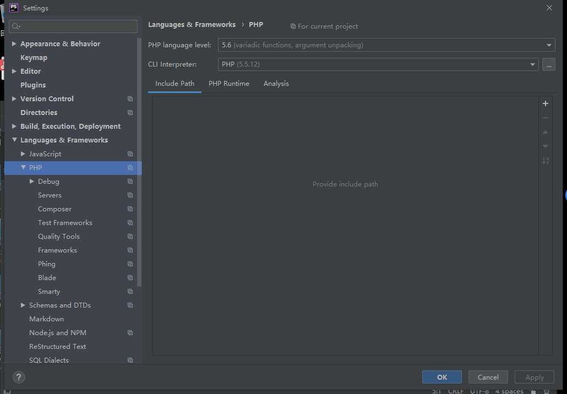Switch to the Analysis tab
Viewport: 567px width, 394px height.
[x=276, y=84]
